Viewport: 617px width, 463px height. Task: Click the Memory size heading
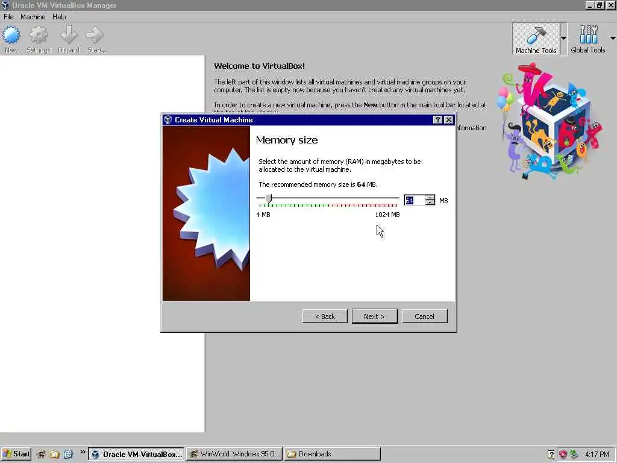coord(287,140)
